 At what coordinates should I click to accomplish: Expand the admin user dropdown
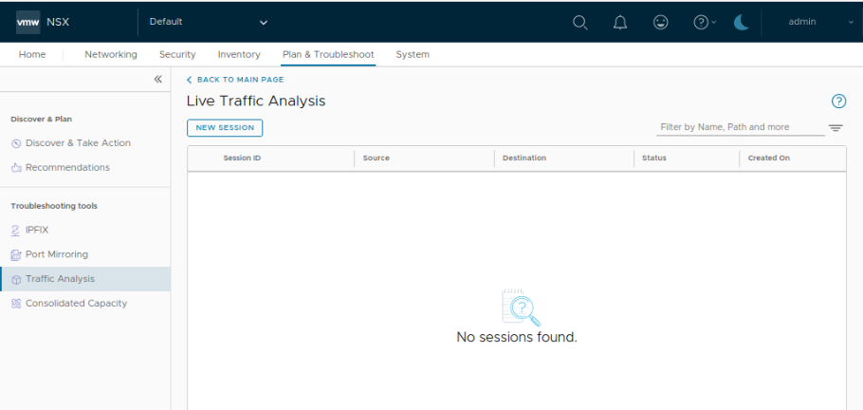[x=814, y=22]
